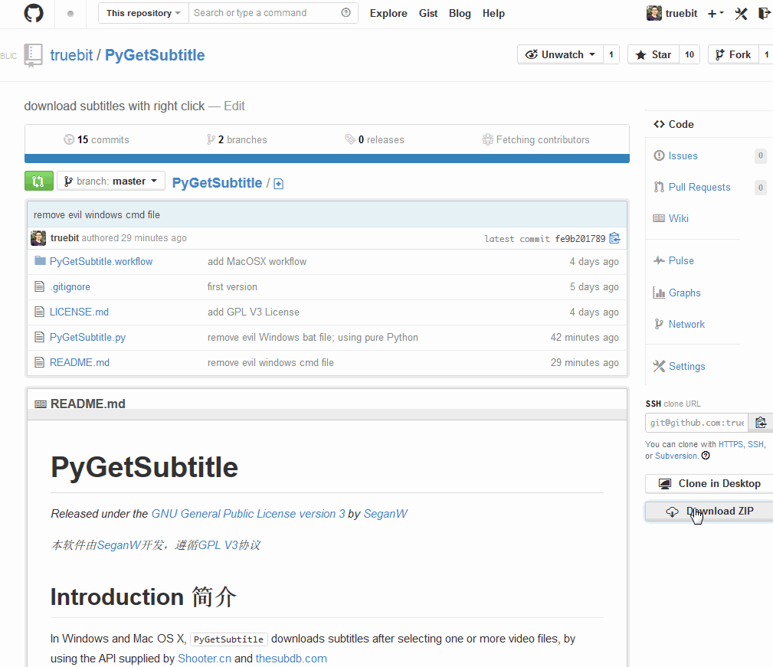Click the README.md file row icon

(x=39, y=362)
